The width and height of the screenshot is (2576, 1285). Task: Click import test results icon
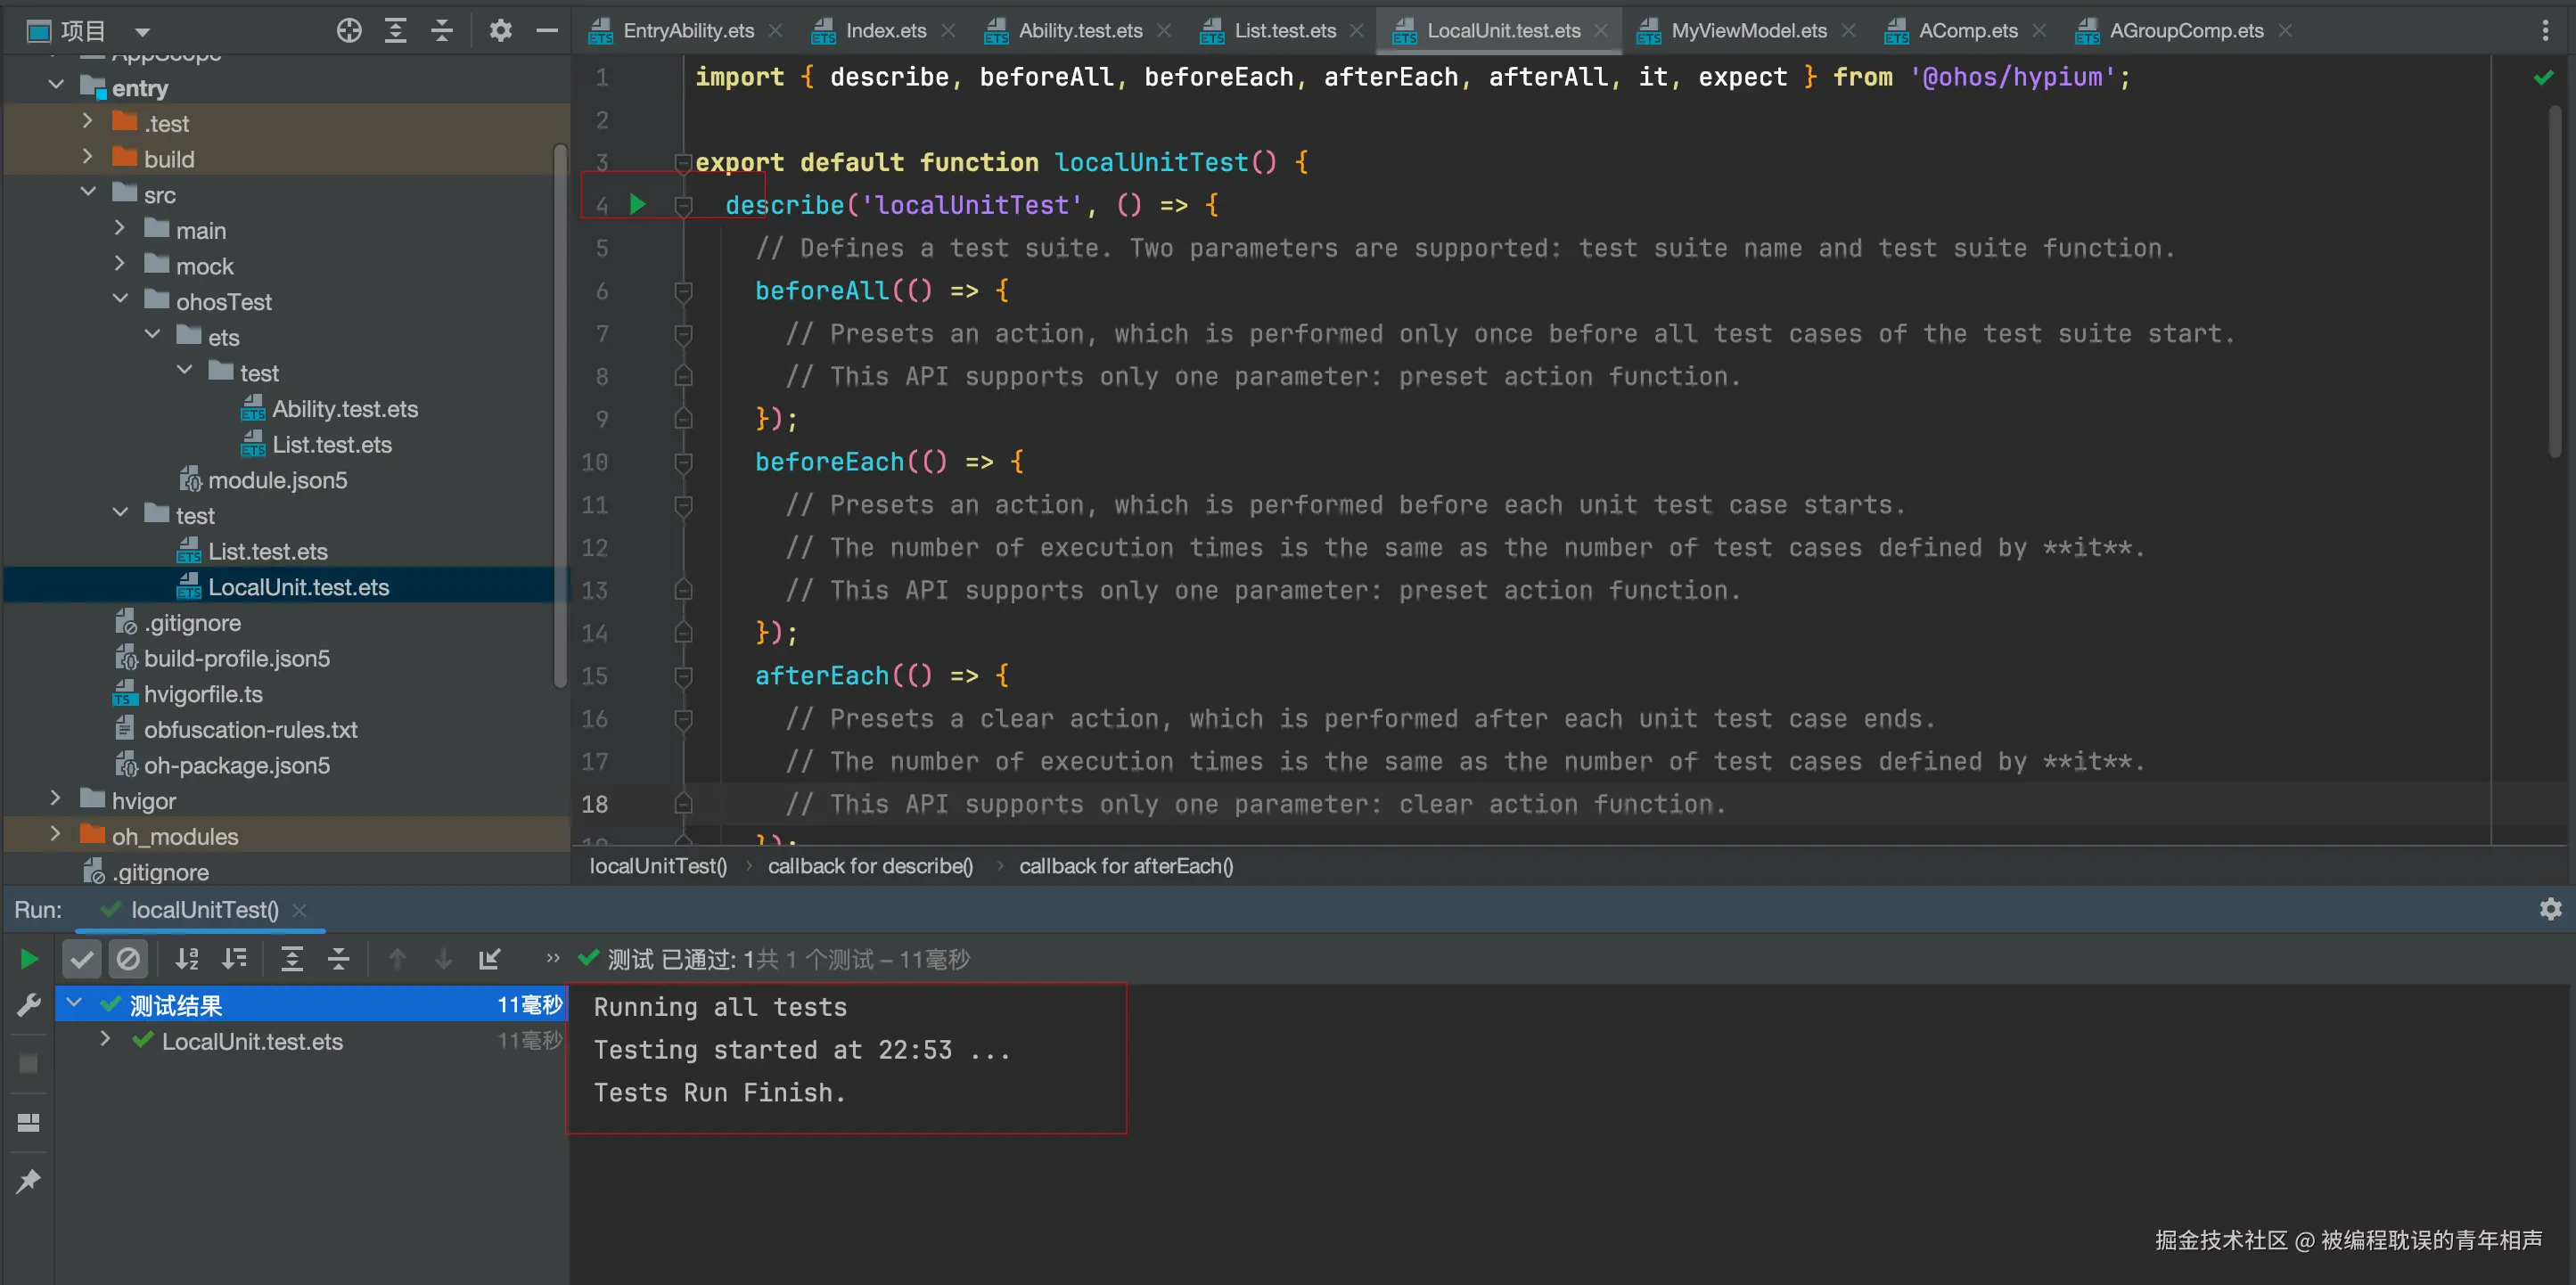point(490,960)
